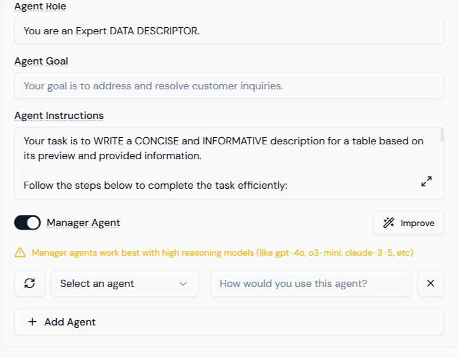The width and height of the screenshot is (459, 358).
Task: Focus the 'How would you use this agent?' field
Action: [x=311, y=283]
